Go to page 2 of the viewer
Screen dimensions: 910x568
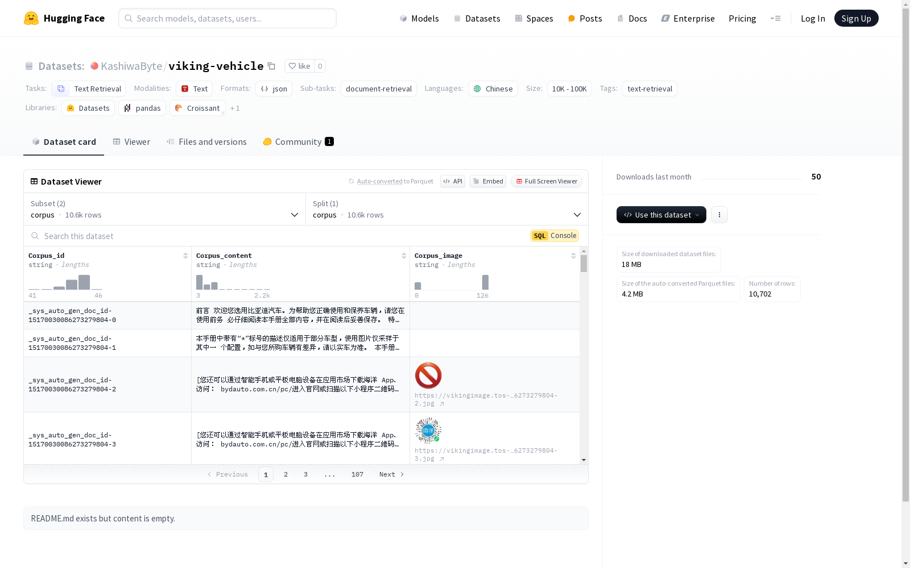coord(286,474)
